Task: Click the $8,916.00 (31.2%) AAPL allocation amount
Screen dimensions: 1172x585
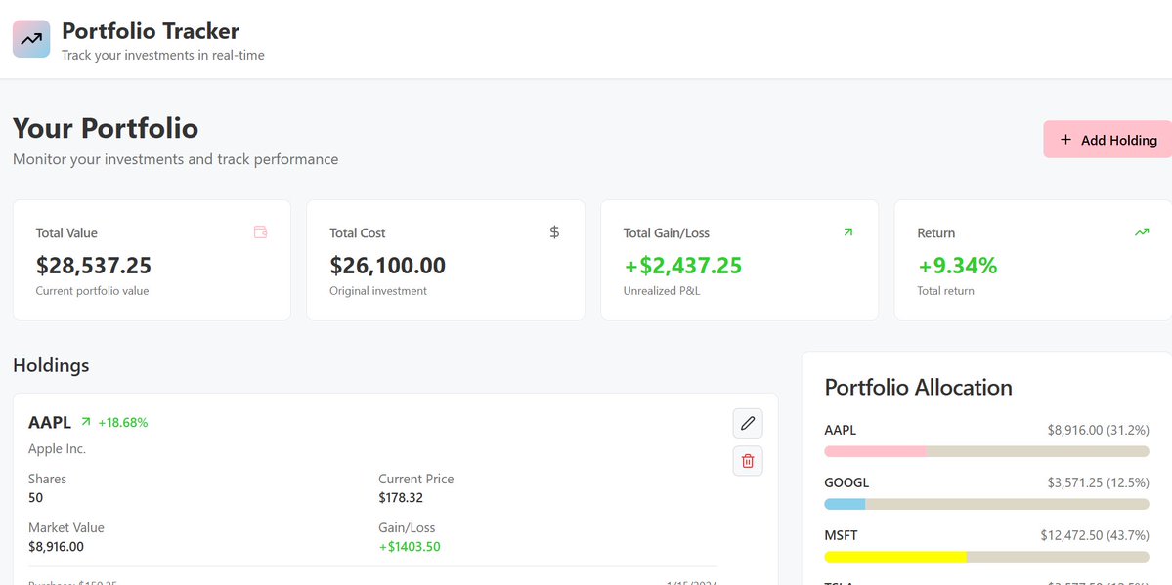Action: click(1098, 430)
